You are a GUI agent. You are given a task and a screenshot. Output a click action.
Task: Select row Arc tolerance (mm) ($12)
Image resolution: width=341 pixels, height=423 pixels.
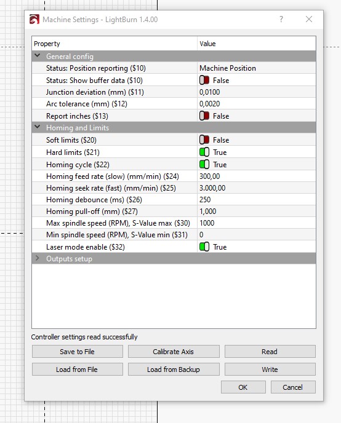coord(174,104)
